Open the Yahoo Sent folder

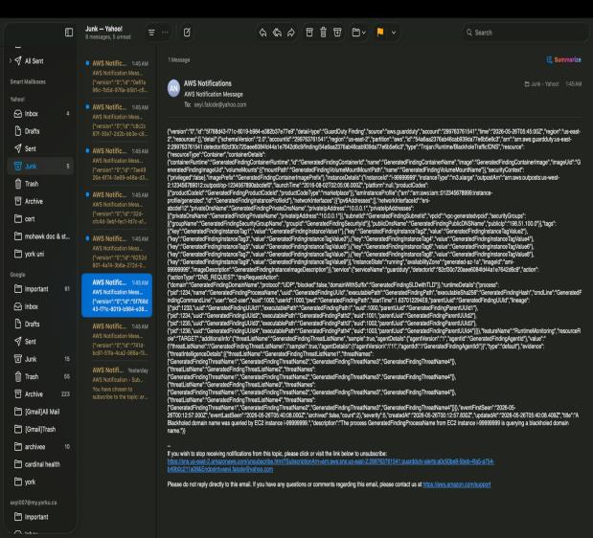(41, 148)
